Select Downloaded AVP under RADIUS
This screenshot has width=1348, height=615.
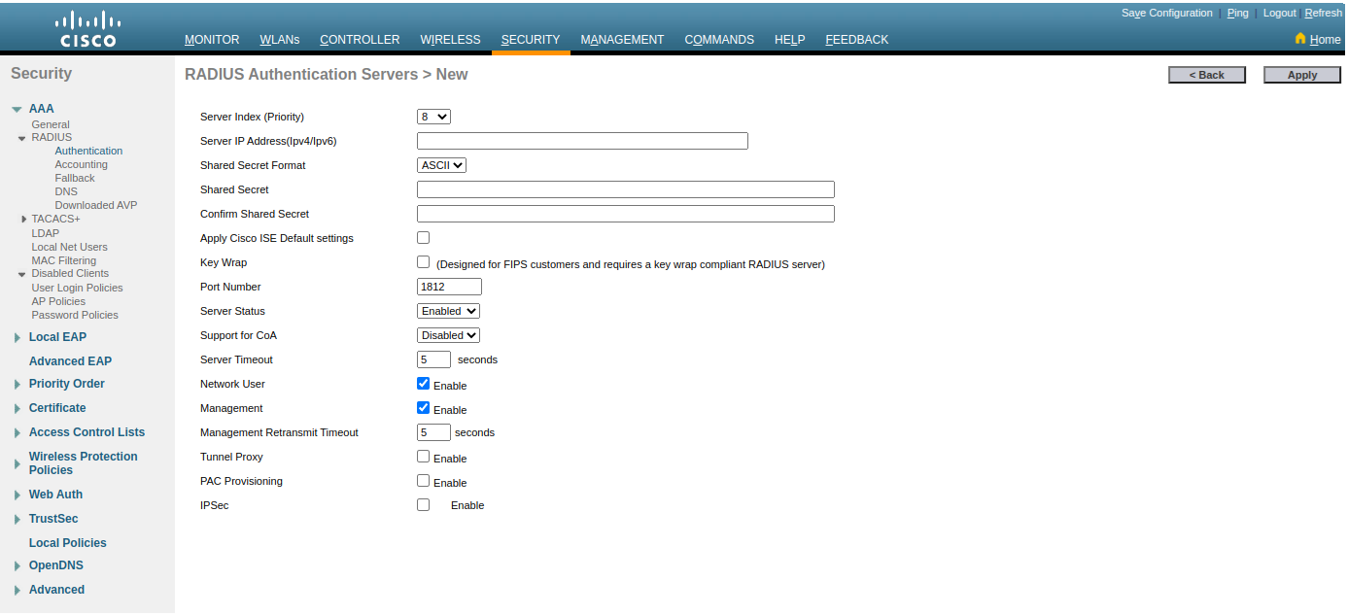pyautogui.click(x=96, y=205)
